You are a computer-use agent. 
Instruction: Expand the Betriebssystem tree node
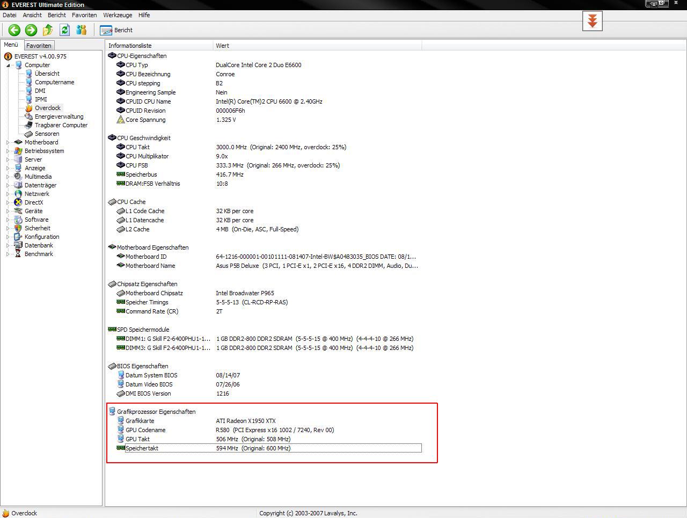8,151
